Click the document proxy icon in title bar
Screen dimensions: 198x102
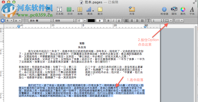tap(82, 2)
